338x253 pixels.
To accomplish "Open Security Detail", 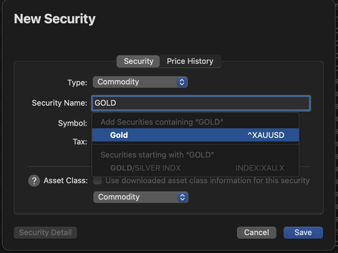I will 45,233.
